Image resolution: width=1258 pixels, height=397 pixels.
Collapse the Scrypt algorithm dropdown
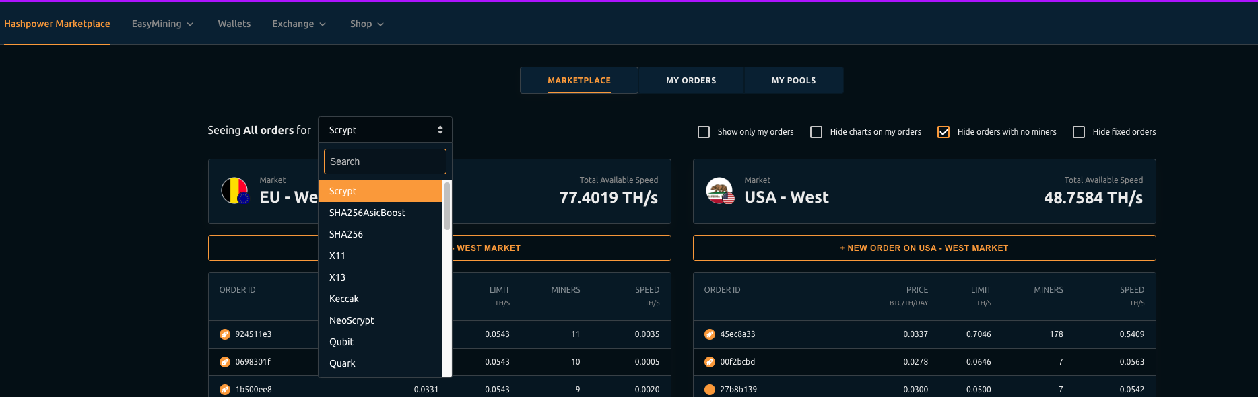[x=385, y=130]
